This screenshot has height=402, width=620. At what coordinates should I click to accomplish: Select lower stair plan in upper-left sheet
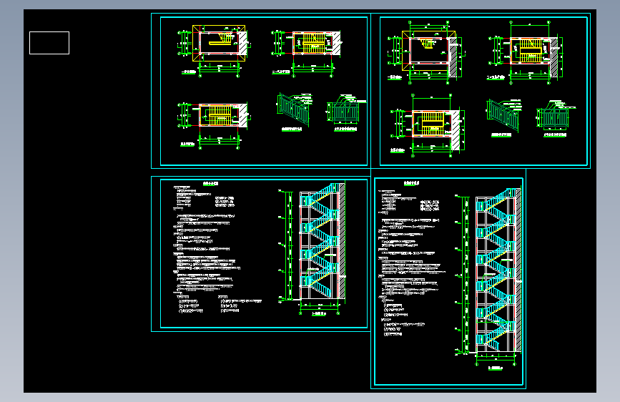(214, 124)
